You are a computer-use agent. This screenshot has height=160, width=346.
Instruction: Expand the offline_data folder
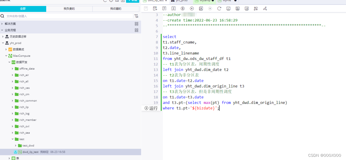(12, 69)
